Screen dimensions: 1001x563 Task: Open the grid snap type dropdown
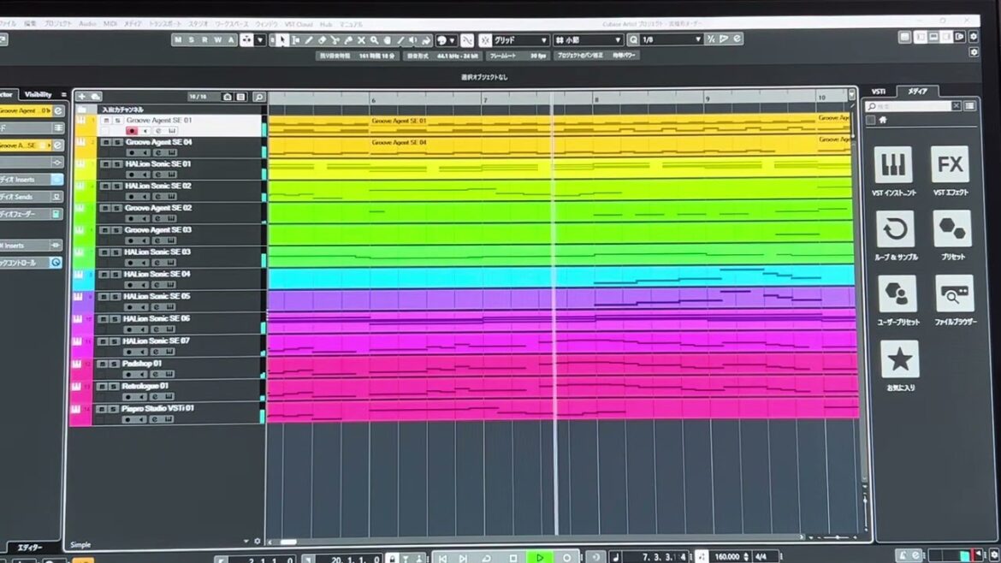point(520,40)
